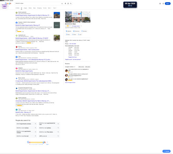Image resolution: width=173 pixels, height=154 pixels.
Task: Switch to the Forums tab
Action: pos(45,8)
